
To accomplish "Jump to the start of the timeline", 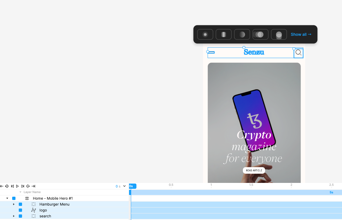I will [x=2, y=186].
